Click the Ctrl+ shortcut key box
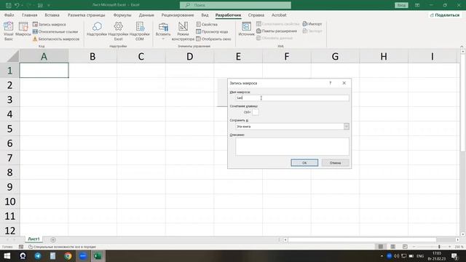466x262 pixels. 256,112
